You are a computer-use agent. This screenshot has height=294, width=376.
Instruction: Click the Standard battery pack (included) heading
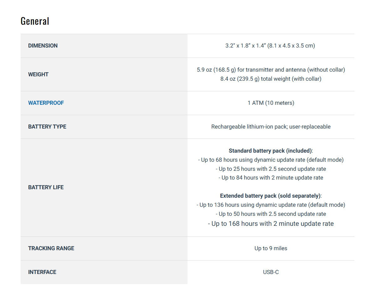click(271, 151)
